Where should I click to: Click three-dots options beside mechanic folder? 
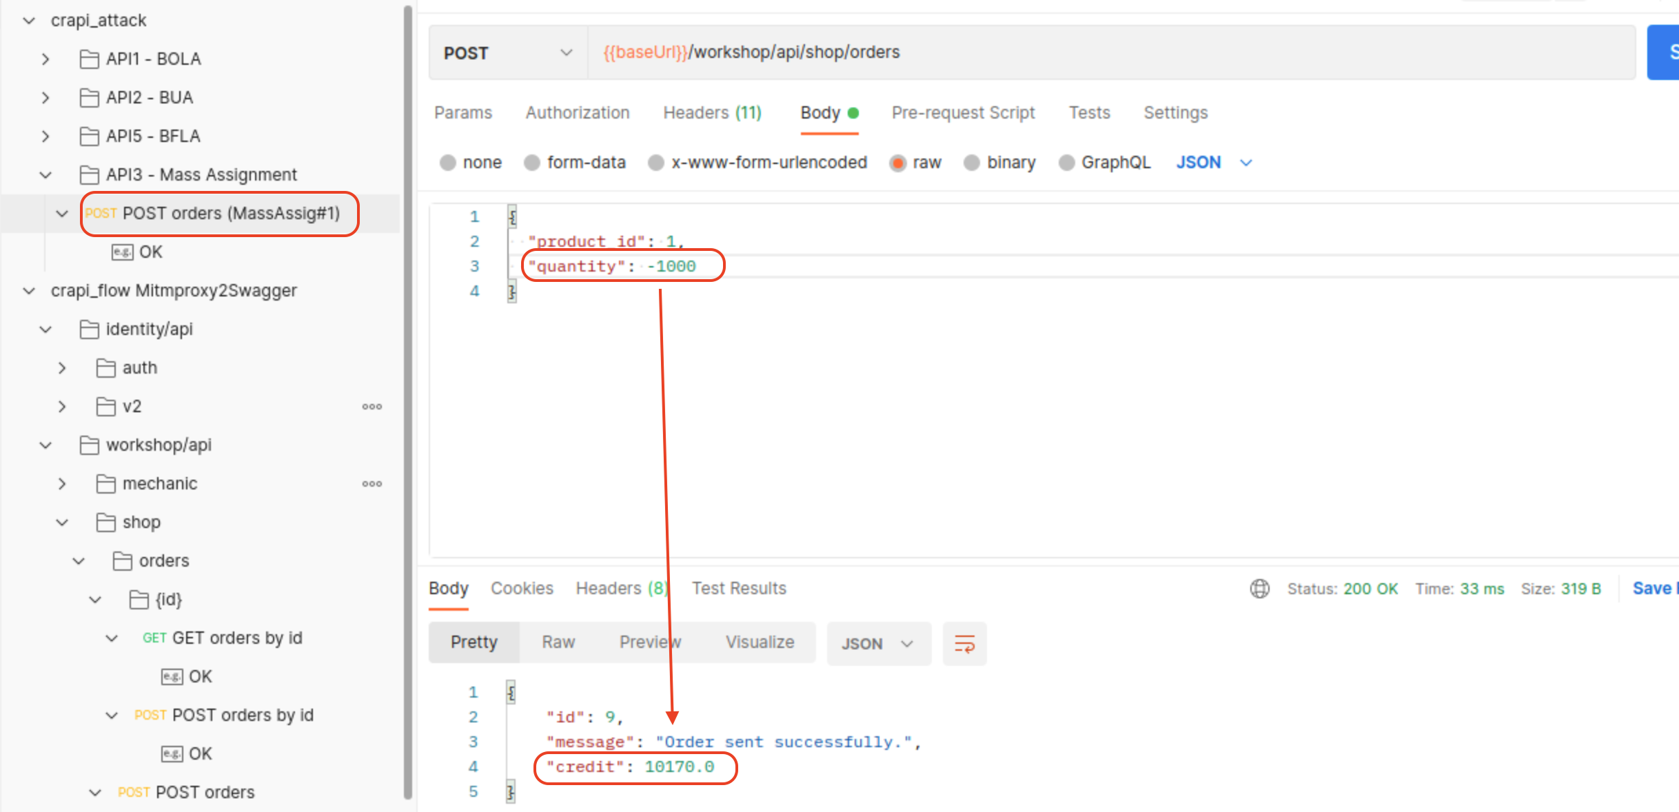(372, 484)
